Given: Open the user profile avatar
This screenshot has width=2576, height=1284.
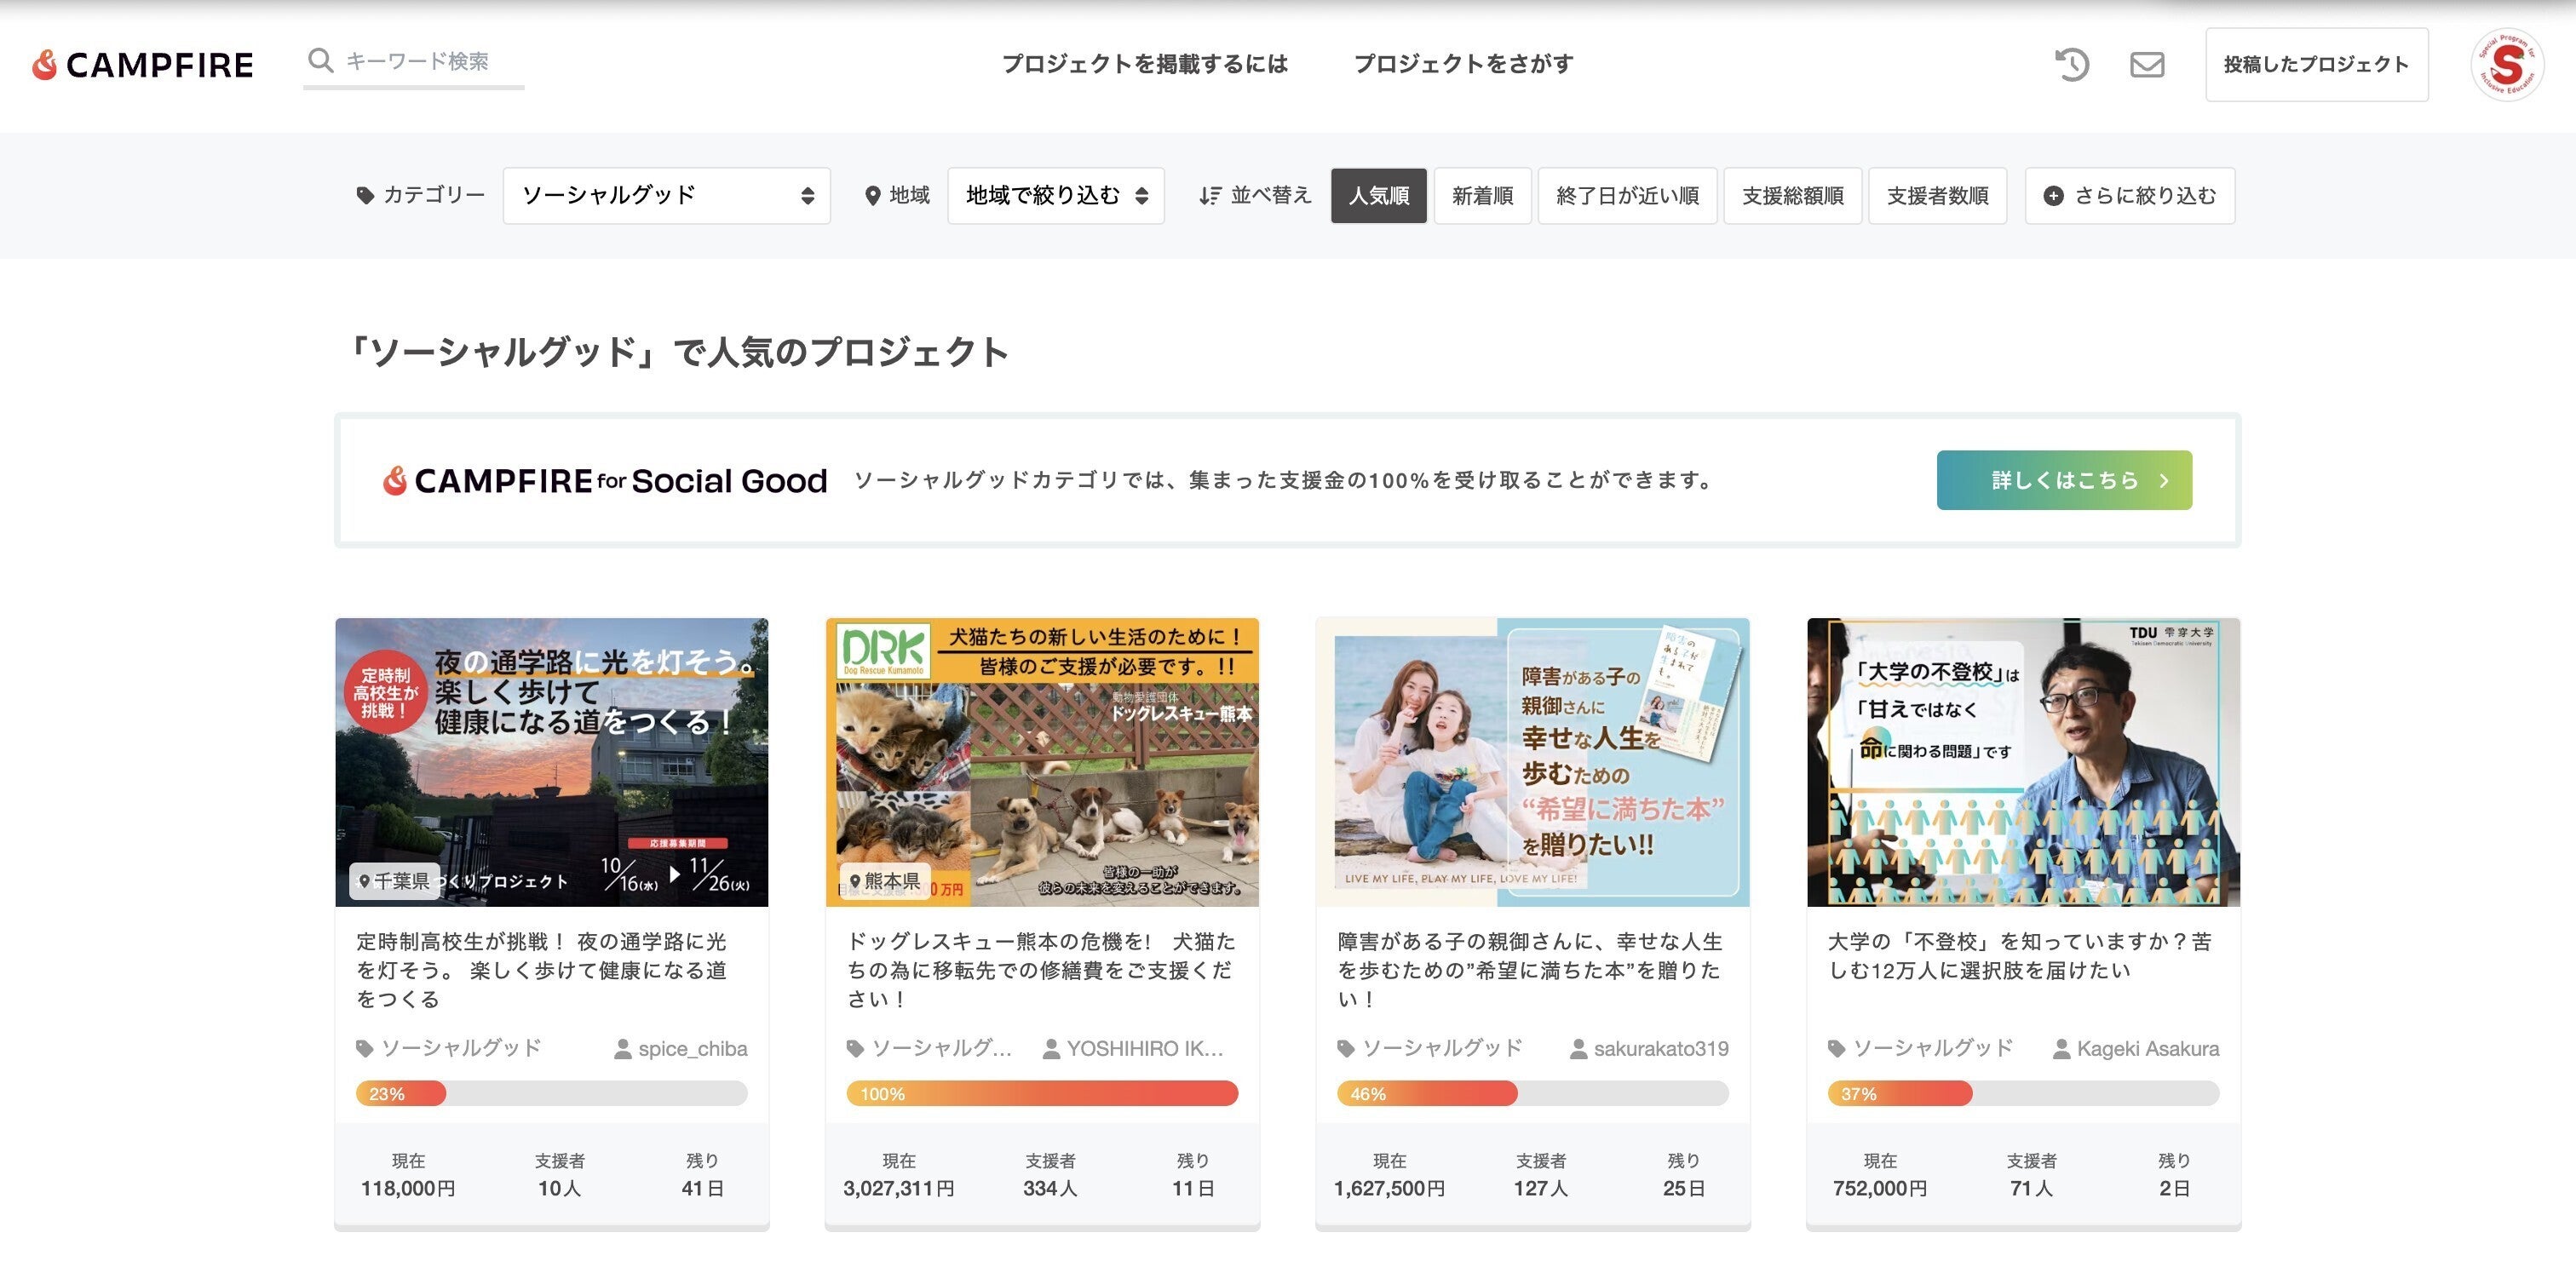Looking at the screenshot, I should point(2506,65).
